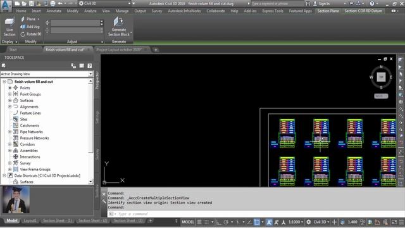The width and height of the screenshot is (405, 228).
Task: Open the Autodesk application menu button
Action: [6, 6]
